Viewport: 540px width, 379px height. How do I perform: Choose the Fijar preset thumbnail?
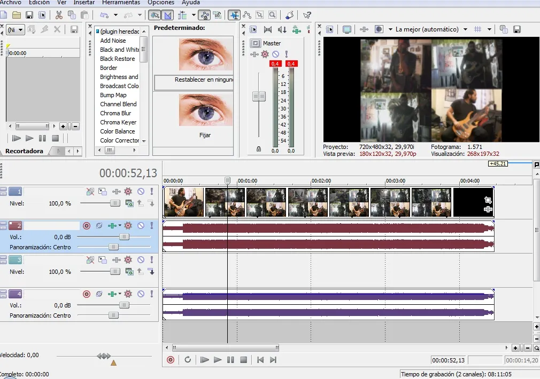pyautogui.click(x=205, y=109)
